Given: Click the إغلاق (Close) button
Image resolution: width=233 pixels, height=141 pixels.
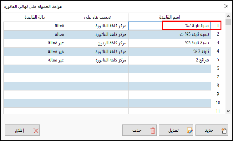Looking at the screenshot, I should (x=22, y=130).
